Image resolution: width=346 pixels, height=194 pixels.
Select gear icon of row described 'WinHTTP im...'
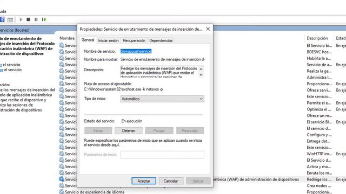click(62, 154)
